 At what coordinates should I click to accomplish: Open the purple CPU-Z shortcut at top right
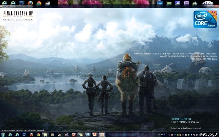click(x=186, y=3)
